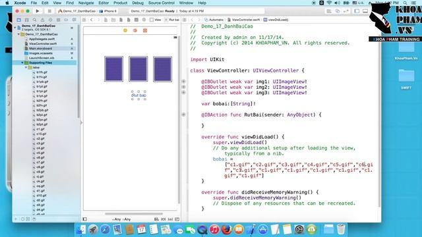Open the Breakpoint navigator icon
Viewport: 422px width, 237px height.
(66, 20)
